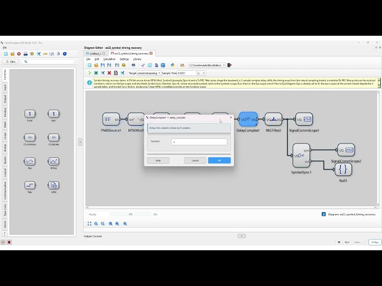Close the DelayComplex1 dialog with X

coord(231,117)
